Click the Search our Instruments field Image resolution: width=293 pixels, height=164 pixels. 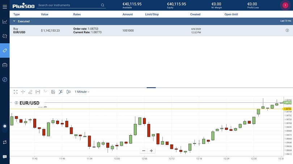click(69, 5)
